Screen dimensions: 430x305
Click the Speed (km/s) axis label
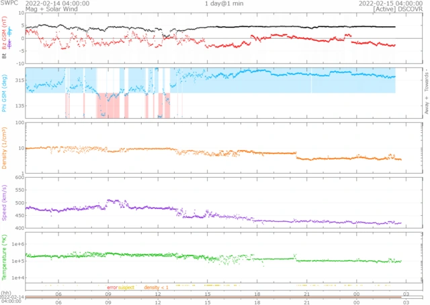pyautogui.click(x=5, y=203)
